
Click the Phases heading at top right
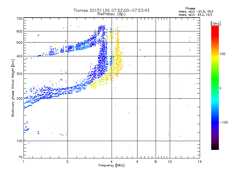pos(190,8)
